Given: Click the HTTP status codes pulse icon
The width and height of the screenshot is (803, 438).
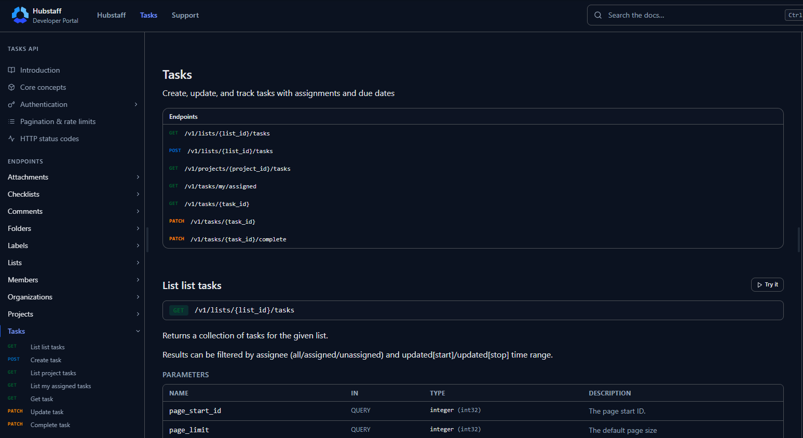Looking at the screenshot, I should (11, 139).
